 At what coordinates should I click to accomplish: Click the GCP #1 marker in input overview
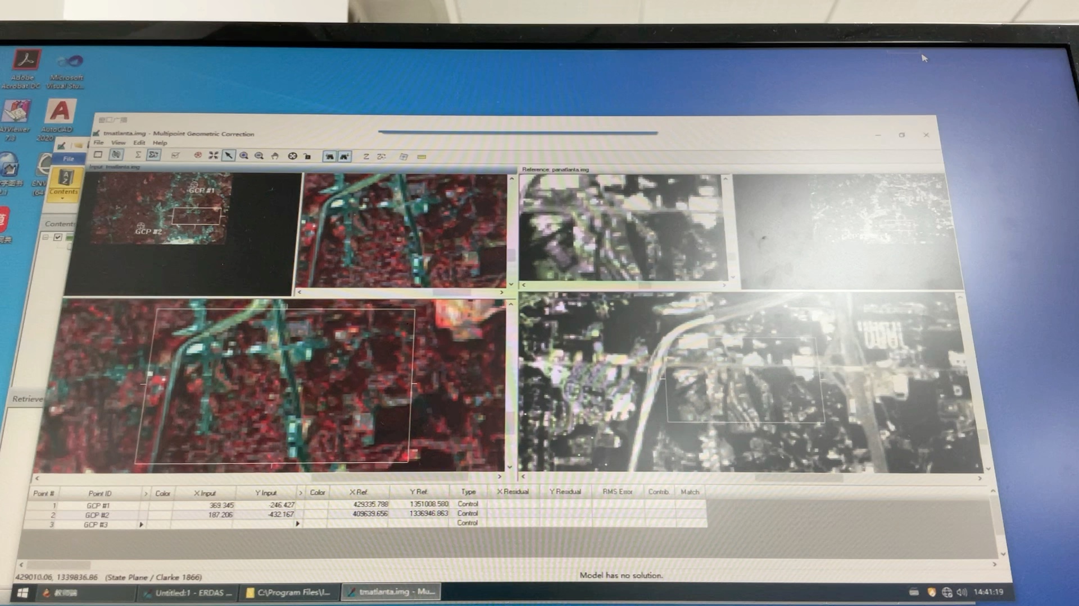pyautogui.click(x=194, y=186)
